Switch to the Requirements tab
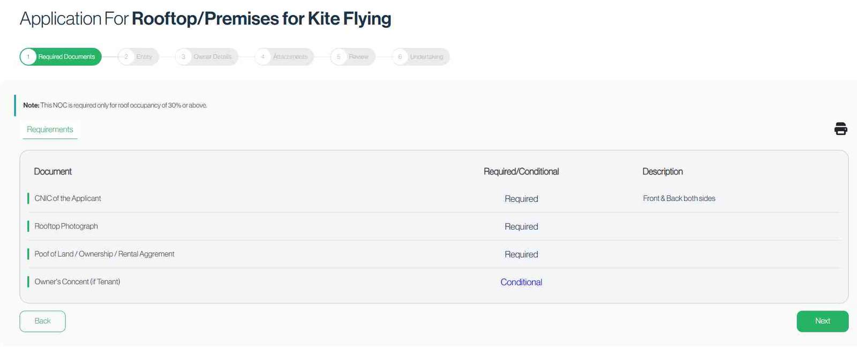 (49, 129)
